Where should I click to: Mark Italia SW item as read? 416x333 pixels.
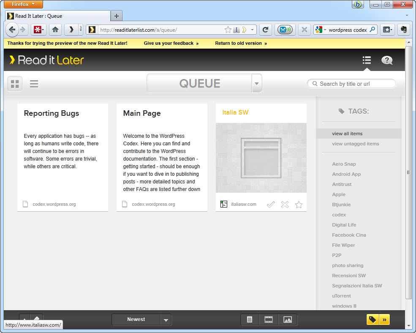coord(271,205)
